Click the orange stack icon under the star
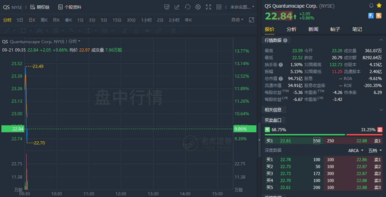Screen dimensions: 386x197 (x=379, y=16)
